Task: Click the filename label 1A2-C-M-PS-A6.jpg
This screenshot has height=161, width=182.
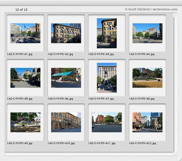Action: point(60,99)
